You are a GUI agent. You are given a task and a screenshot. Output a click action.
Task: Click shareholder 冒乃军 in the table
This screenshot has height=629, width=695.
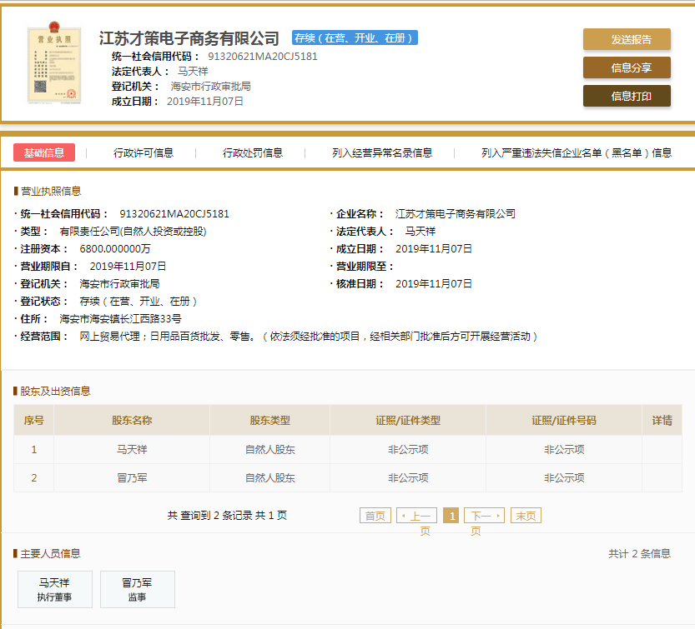pos(132,477)
